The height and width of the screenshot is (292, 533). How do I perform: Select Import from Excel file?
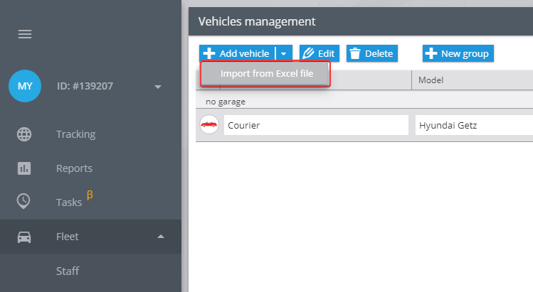[265, 74]
